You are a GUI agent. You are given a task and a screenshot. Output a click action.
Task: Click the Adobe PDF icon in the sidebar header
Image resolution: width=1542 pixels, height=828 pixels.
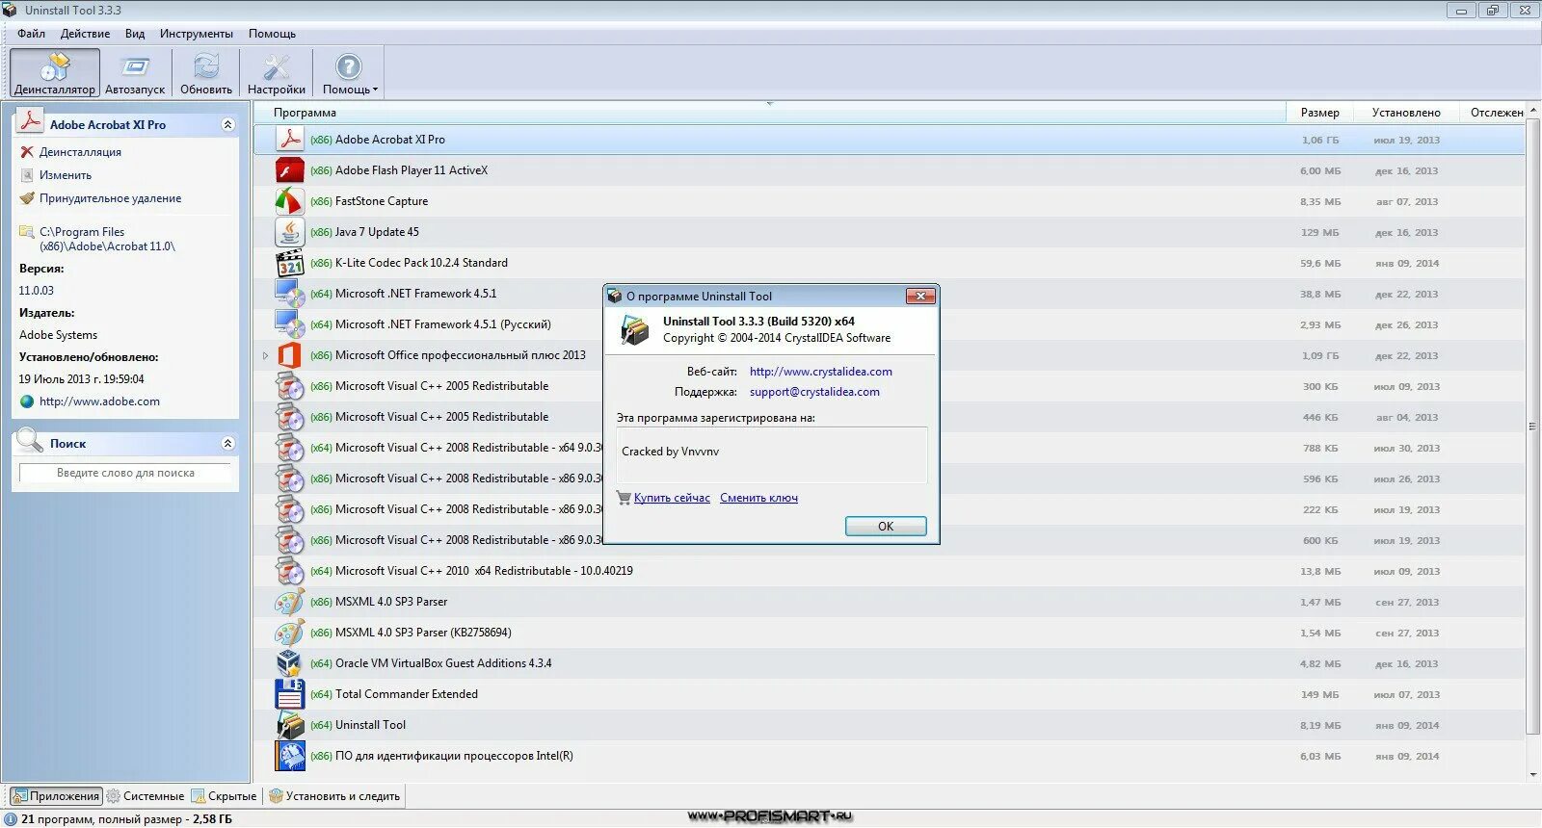(31, 122)
